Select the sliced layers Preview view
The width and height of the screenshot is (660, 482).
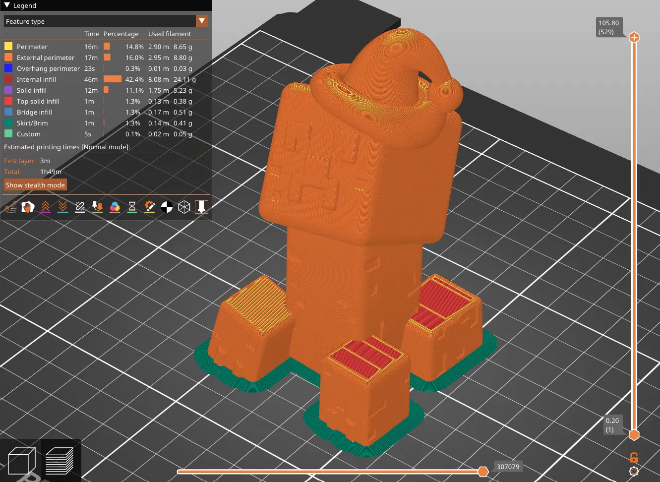[x=60, y=461]
